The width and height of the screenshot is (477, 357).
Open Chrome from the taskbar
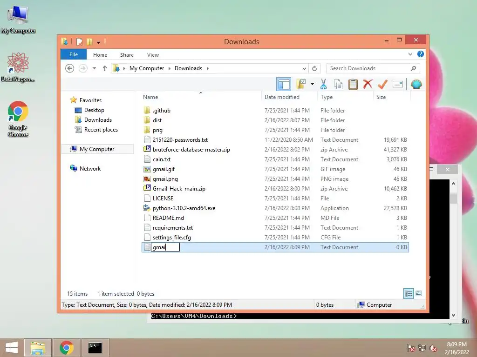click(x=66, y=348)
